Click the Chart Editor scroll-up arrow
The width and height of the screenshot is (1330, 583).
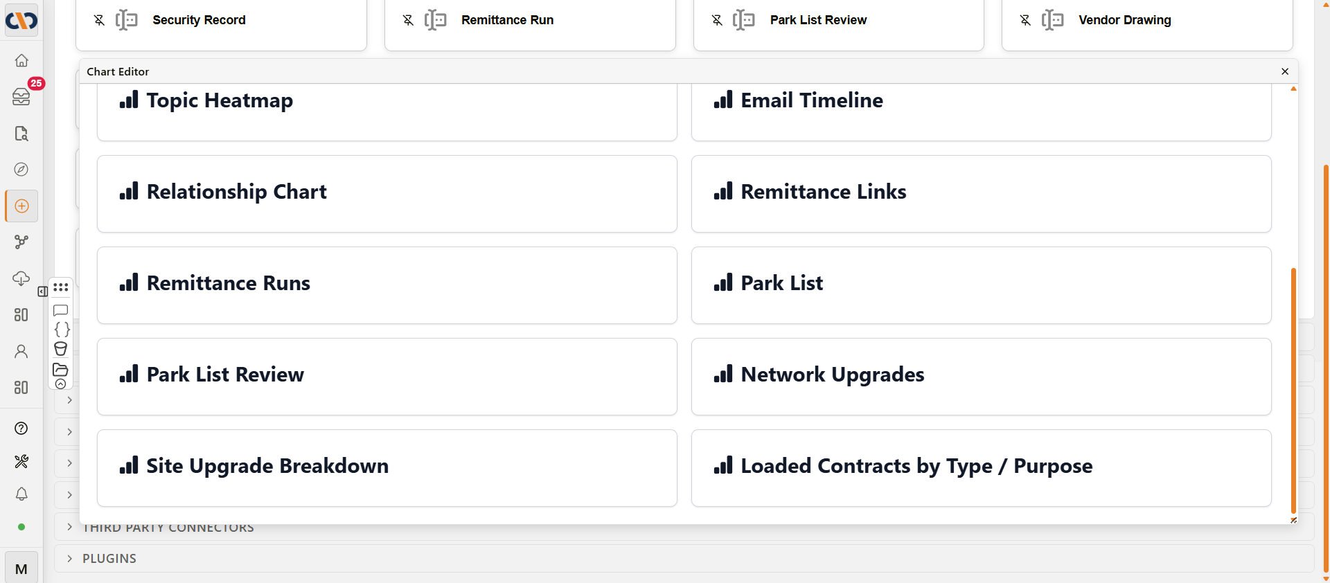(x=1293, y=89)
